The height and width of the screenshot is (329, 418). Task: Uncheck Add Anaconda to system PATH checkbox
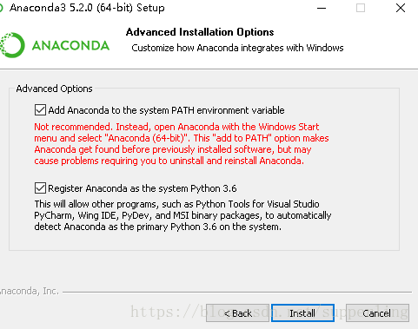pos(40,110)
